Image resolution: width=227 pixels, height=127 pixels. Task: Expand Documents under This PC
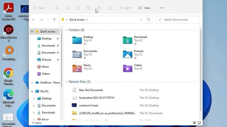point(34,105)
